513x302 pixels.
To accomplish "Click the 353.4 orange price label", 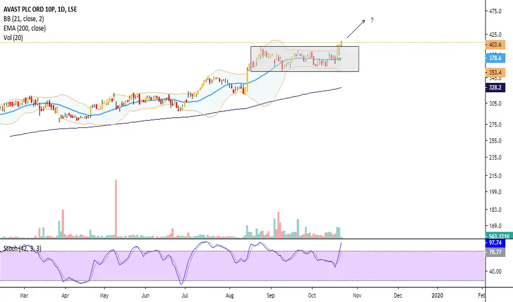I will tap(495, 72).
